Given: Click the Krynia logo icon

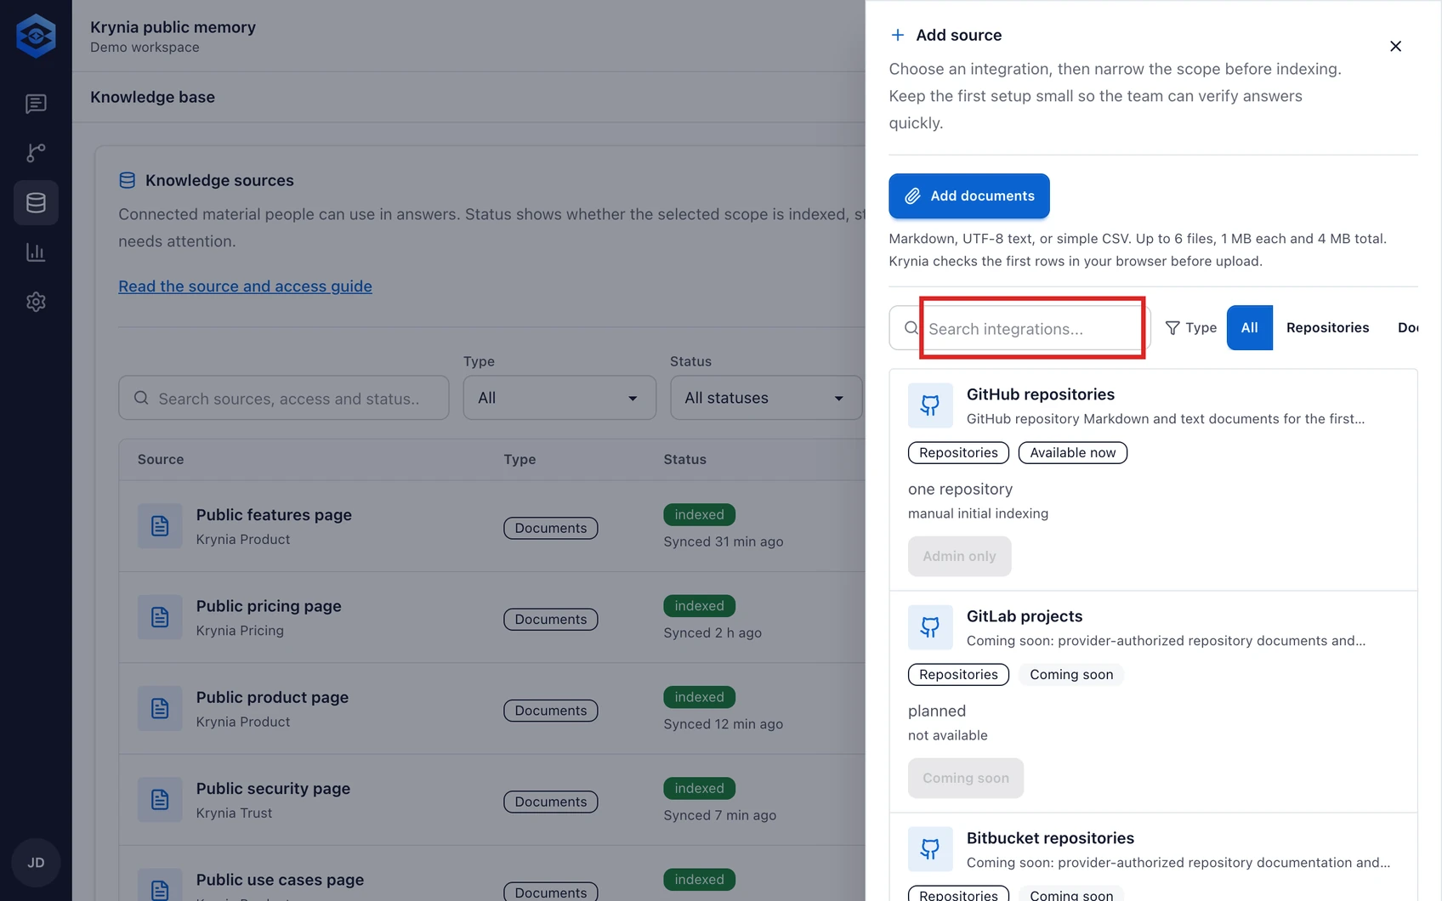Looking at the screenshot, I should [36, 36].
